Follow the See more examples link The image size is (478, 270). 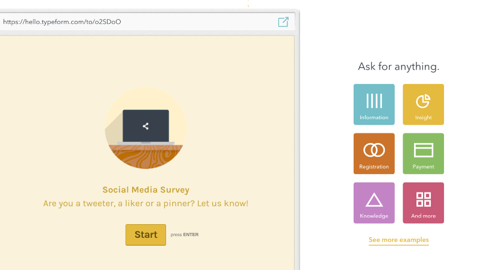pyautogui.click(x=399, y=240)
